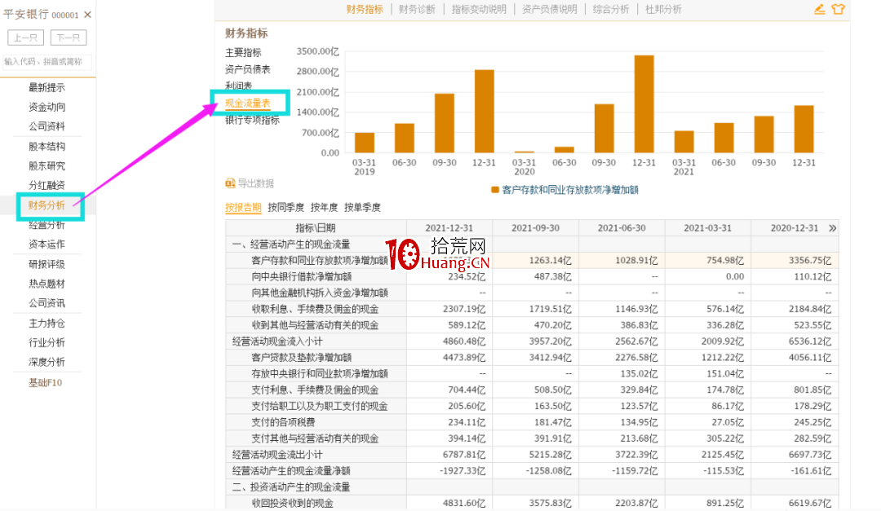Select the 客户贷款及垫款净增加额 row label
Screen dimensions: 881x511
(301, 358)
